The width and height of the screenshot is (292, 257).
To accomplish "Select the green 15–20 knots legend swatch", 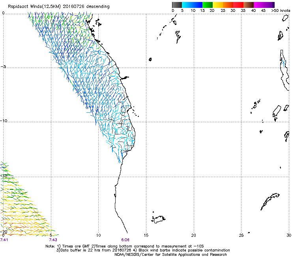I will (208, 5).
